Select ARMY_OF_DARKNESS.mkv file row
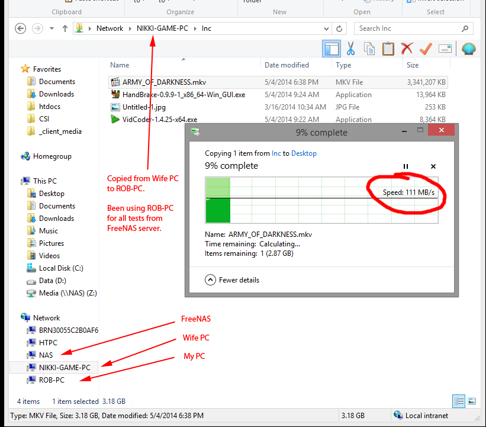This screenshot has height=427, width=486. [278, 82]
